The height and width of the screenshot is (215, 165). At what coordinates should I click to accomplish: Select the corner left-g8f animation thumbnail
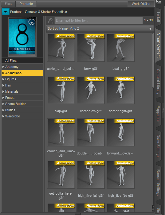tap(91, 90)
